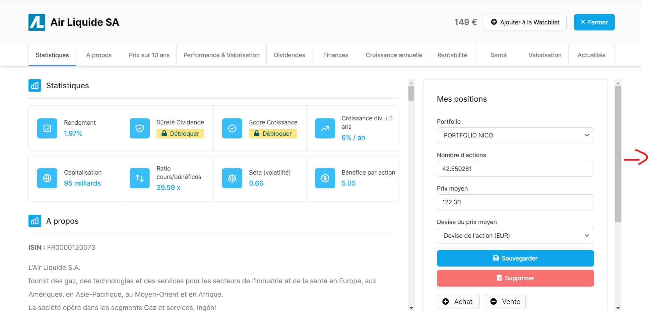Viewport: 648px width, 311px height.
Task: Click the Bénéfice par action dollar icon
Action: click(325, 178)
